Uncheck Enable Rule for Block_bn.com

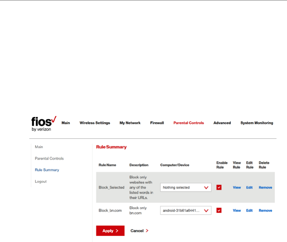[x=219, y=210]
